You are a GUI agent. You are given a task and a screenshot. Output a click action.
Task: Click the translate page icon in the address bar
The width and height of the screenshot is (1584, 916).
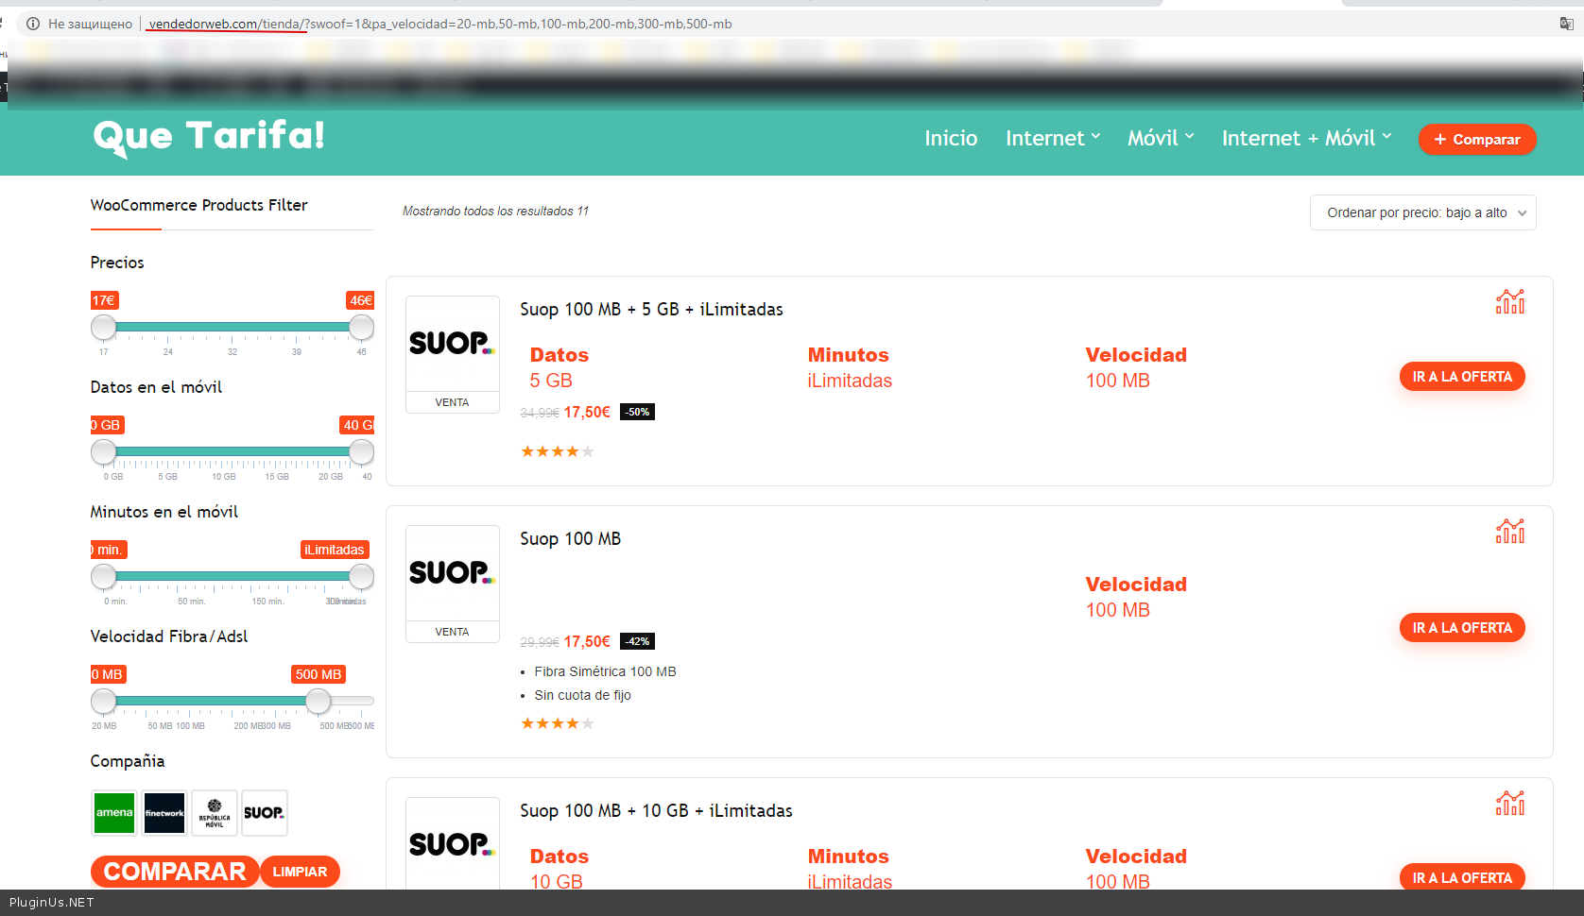click(x=1566, y=24)
